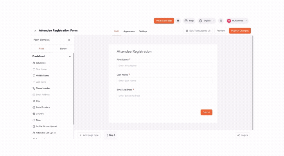Click the Salutation field icon

(x=34, y=63)
